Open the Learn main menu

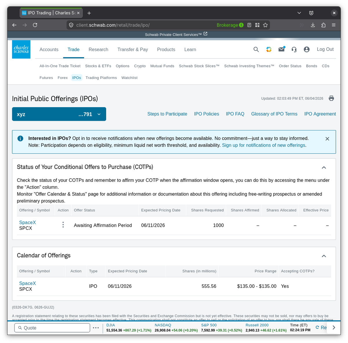tap(190, 50)
